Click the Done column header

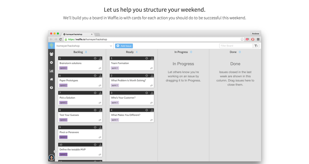coord(233,52)
